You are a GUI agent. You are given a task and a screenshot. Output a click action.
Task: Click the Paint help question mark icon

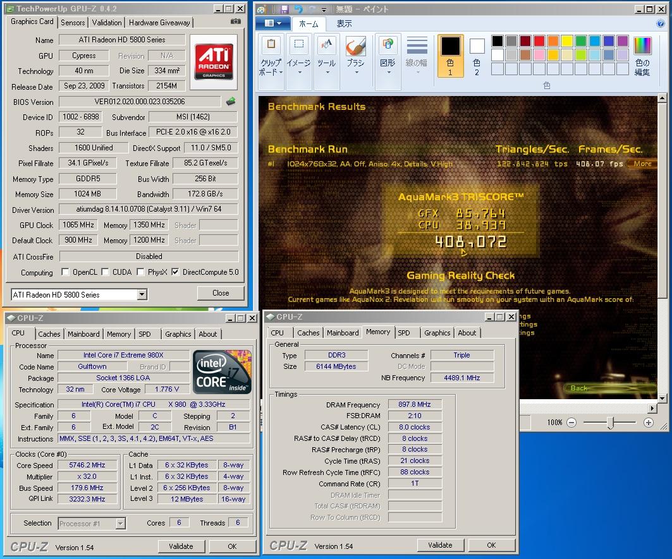click(x=661, y=23)
